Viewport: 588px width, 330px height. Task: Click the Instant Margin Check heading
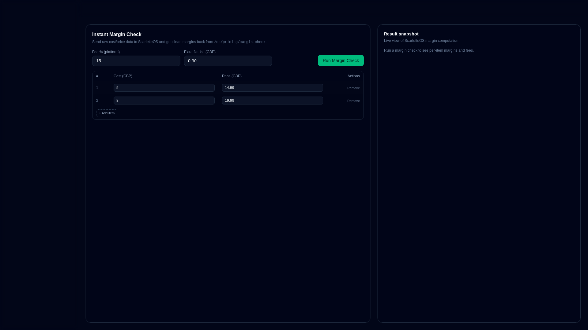(117, 35)
